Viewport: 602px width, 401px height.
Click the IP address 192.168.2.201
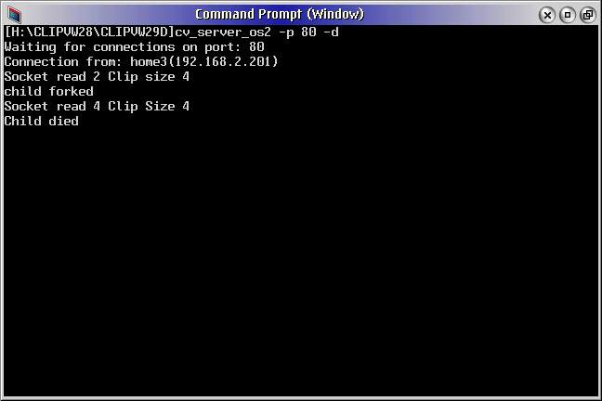[x=223, y=62]
